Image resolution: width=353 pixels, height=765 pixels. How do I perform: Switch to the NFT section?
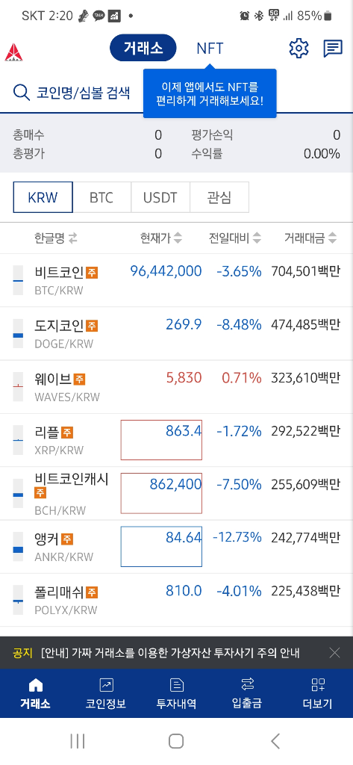[210, 49]
